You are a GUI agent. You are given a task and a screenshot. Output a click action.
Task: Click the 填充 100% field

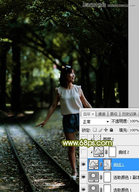(x=134, y=130)
